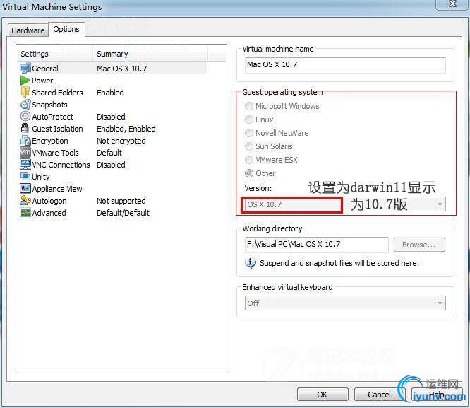
Task: Open the Enhanced virtual keyboard dropdown
Action: click(345, 303)
